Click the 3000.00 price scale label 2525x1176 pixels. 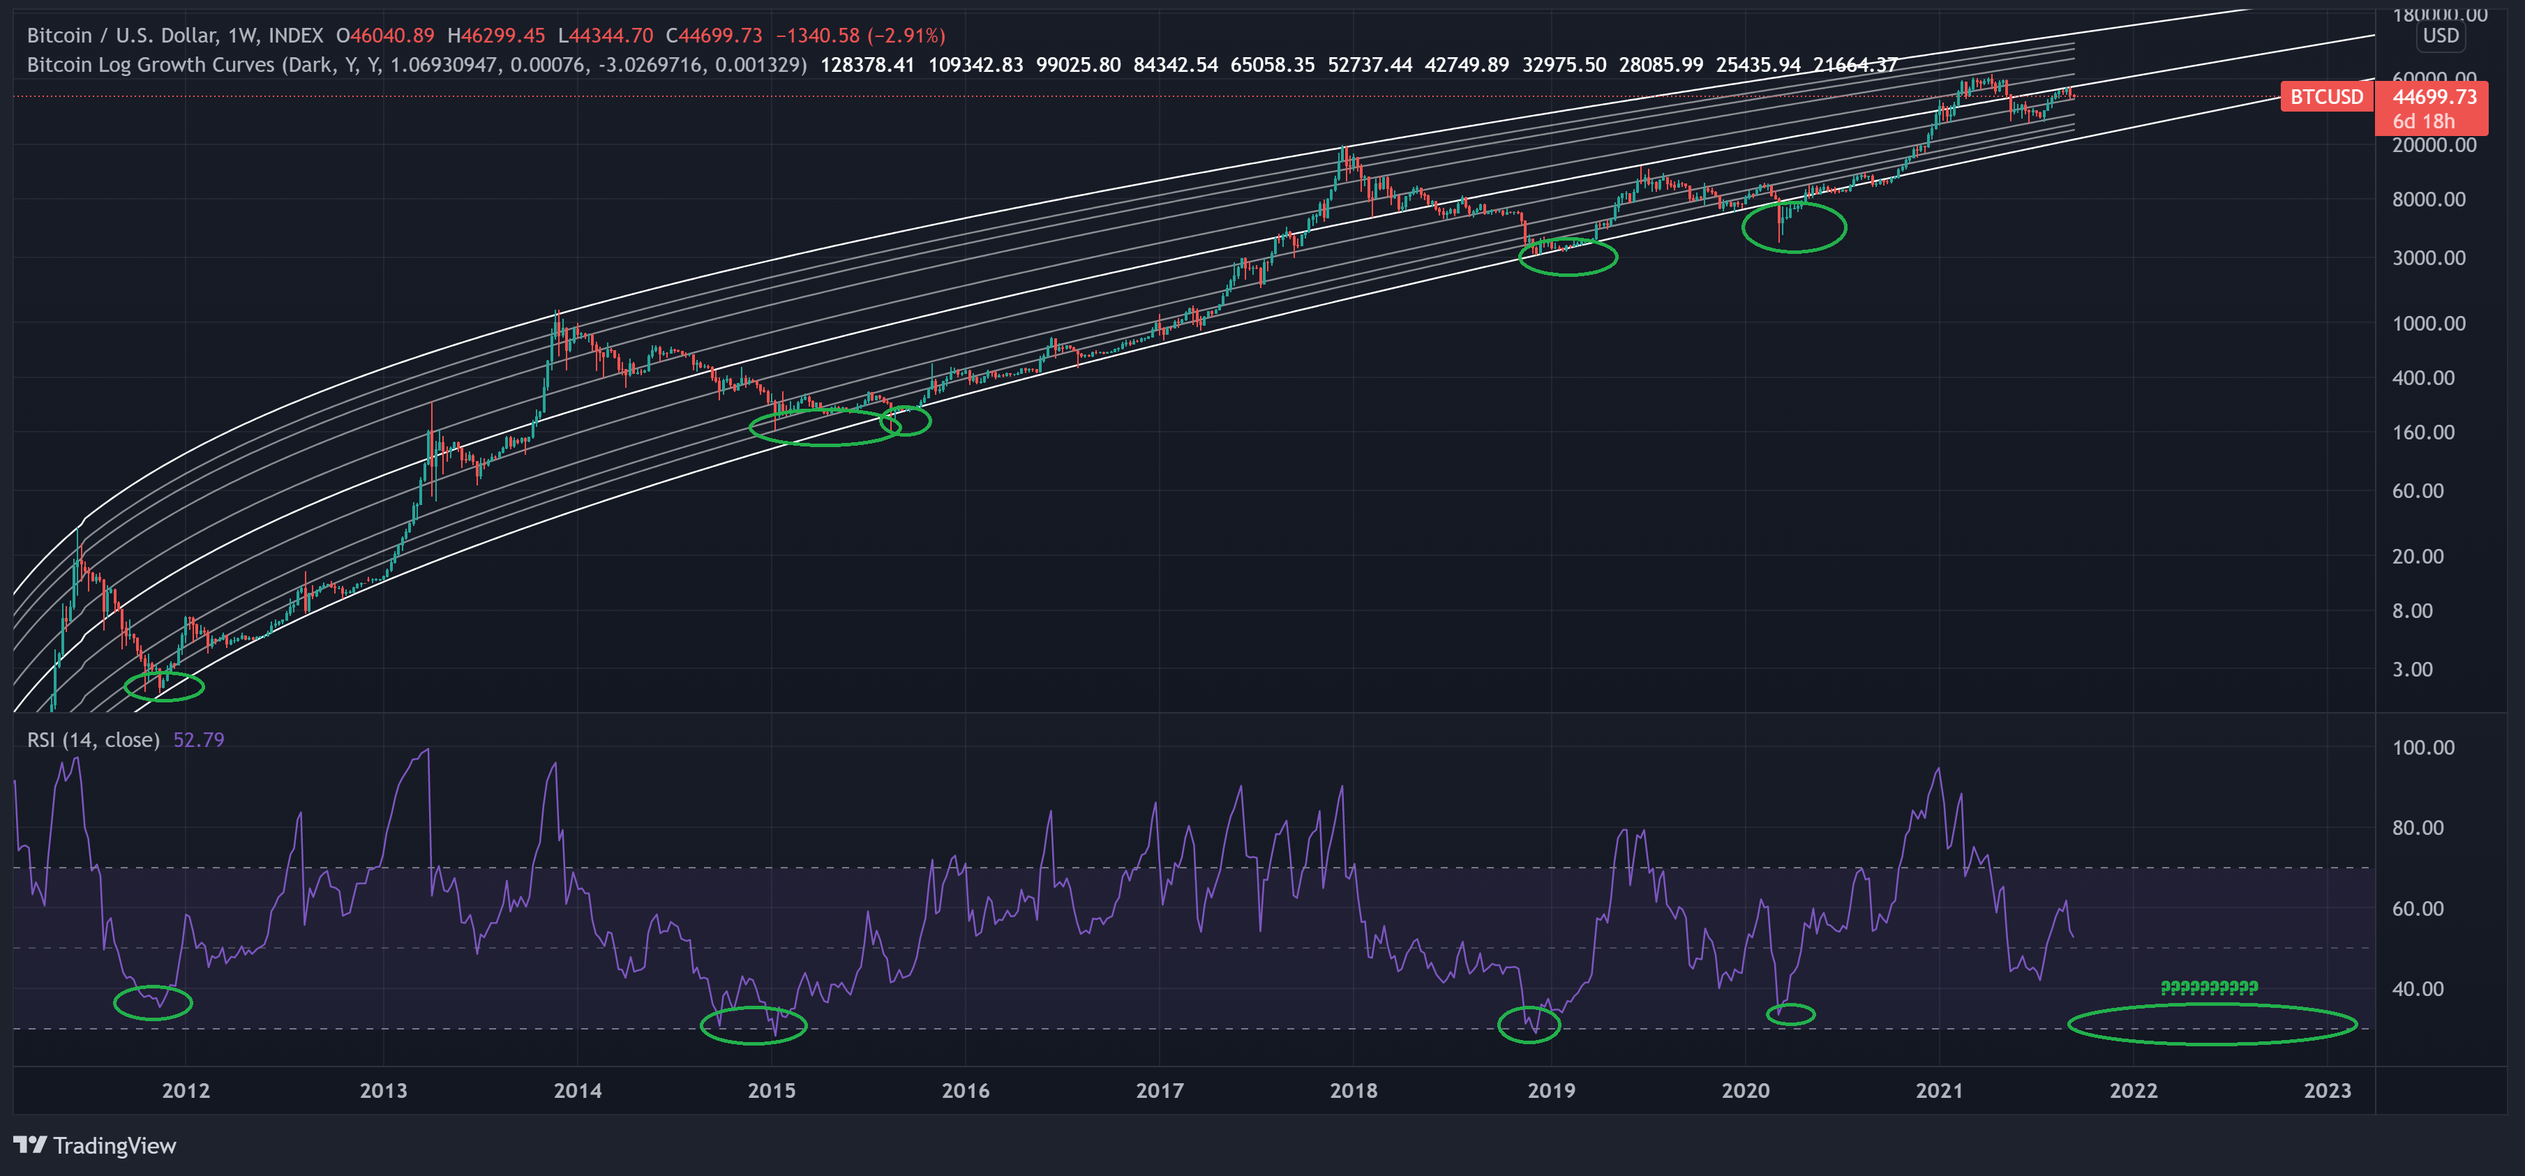pyautogui.click(x=2429, y=258)
